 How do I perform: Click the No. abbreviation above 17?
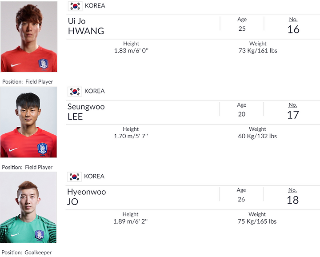click(x=293, y=105)
